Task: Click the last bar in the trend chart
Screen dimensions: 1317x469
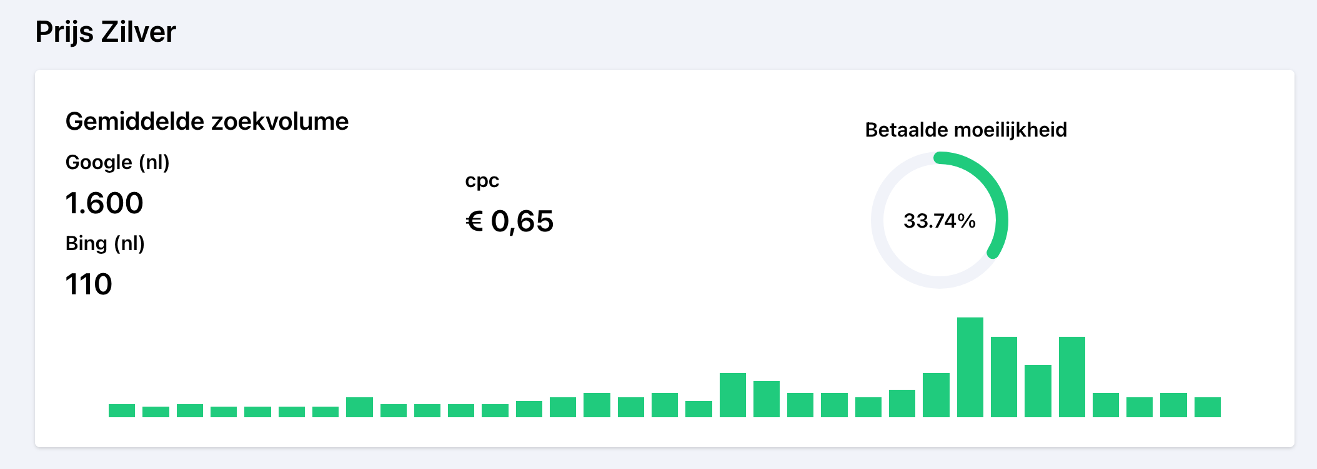Action: (x=1208, y=407)
